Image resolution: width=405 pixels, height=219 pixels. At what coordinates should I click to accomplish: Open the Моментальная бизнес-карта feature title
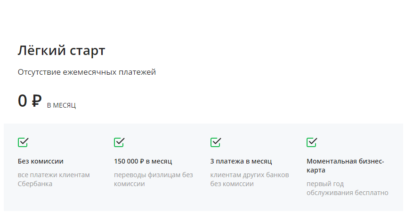pos(345,161)
